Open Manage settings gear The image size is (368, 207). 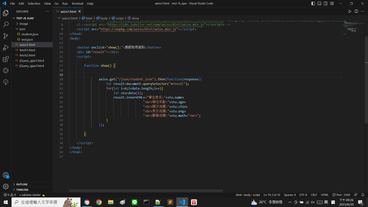click(6, 187)
